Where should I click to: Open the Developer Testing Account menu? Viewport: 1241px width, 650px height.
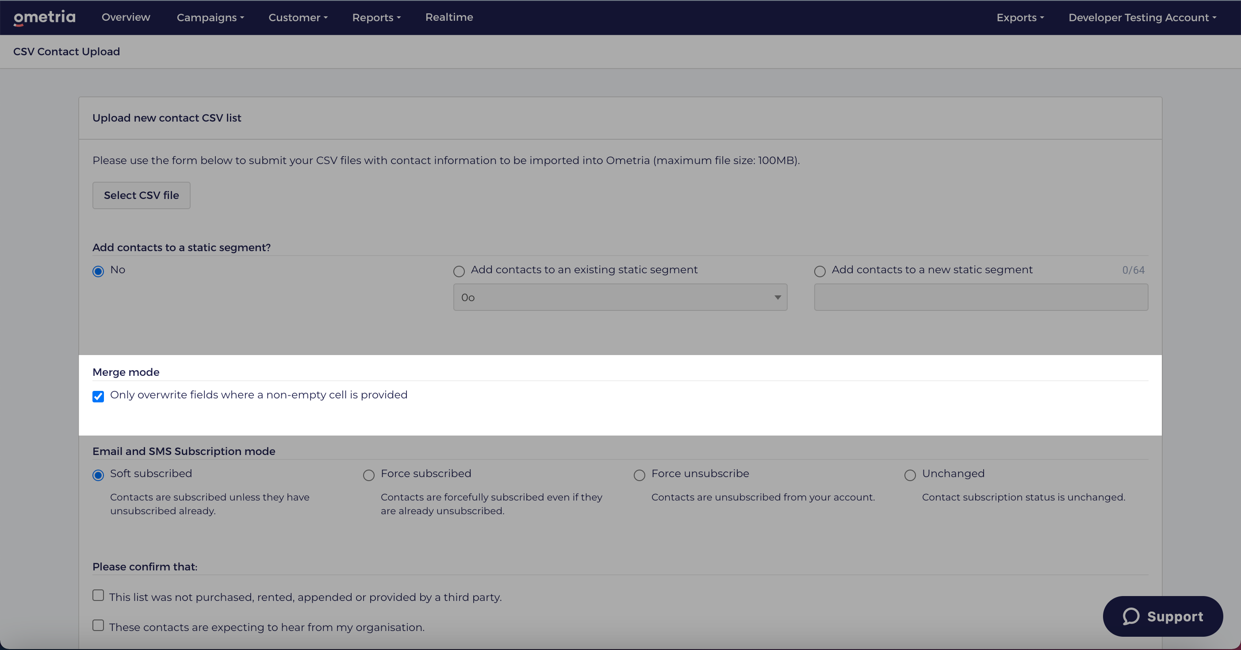click(1142, 17)
